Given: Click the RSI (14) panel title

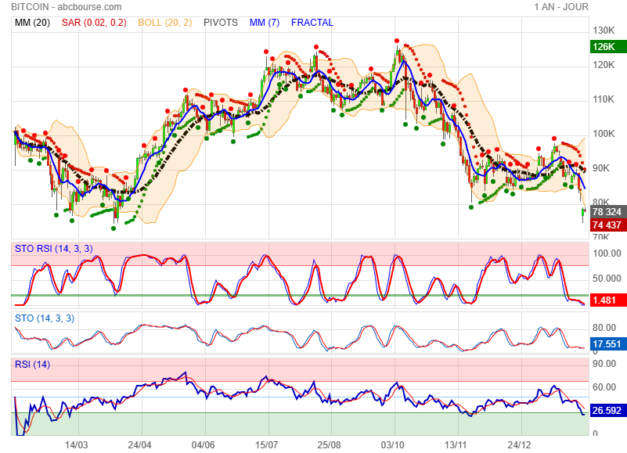Looking at the screenshot, I should [x=32, y=364].
